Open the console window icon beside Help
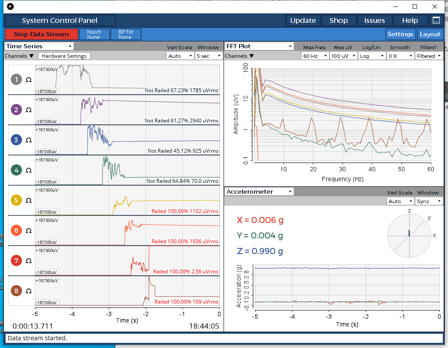The image size is (448, 348). coord(436,20)
